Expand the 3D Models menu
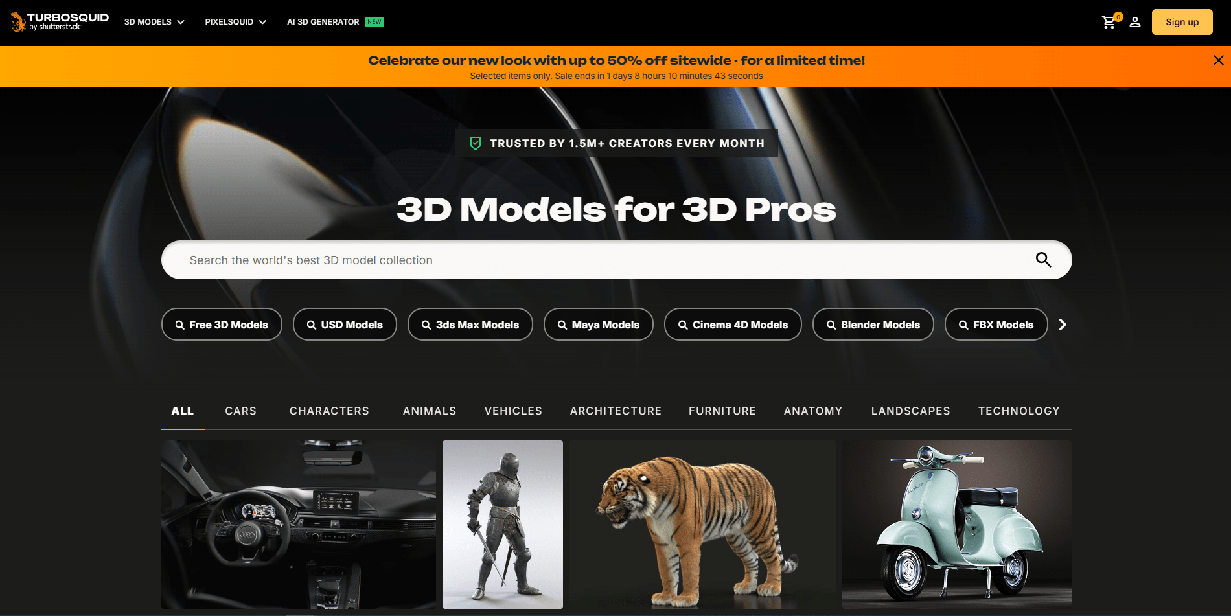The height and width of the screenshot is (616, 1231). [154, 22]
